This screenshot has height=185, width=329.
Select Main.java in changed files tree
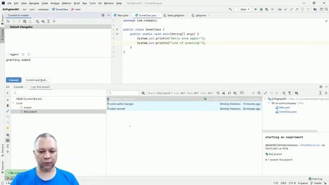point(283,107)
